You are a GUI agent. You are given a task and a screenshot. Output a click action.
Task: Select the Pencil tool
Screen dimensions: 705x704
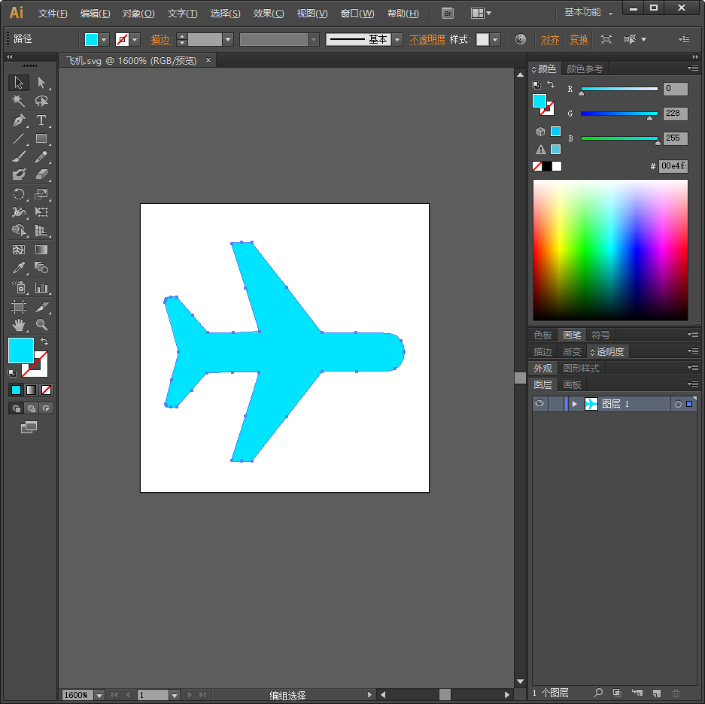(x=41, y=156)
